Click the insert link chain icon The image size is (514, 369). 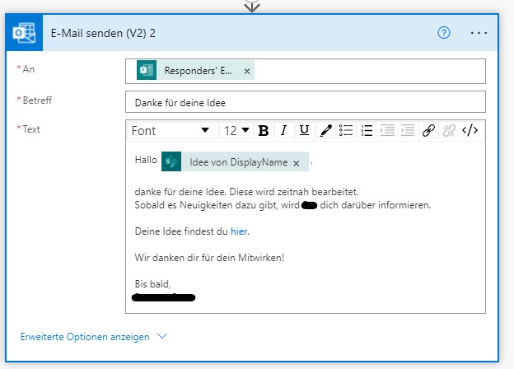[x=428, y=130]
